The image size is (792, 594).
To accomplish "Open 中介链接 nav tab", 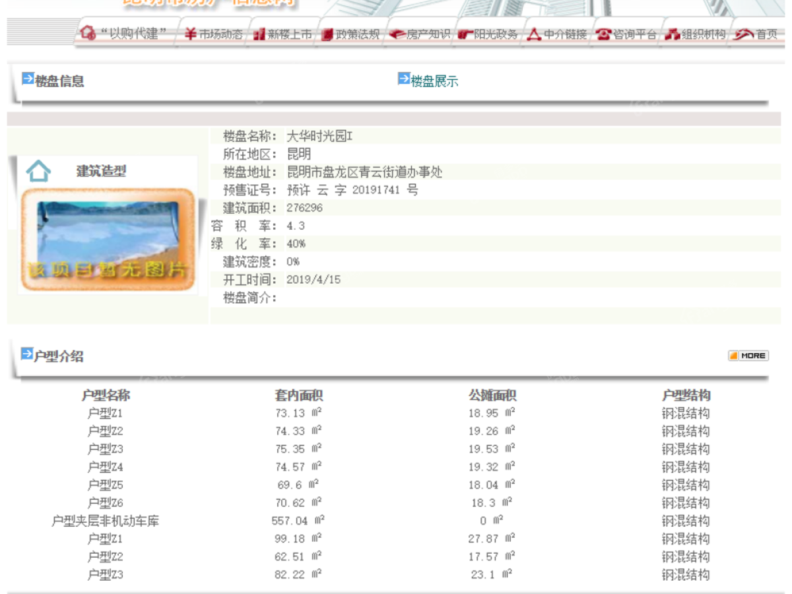I will [558, 34].
